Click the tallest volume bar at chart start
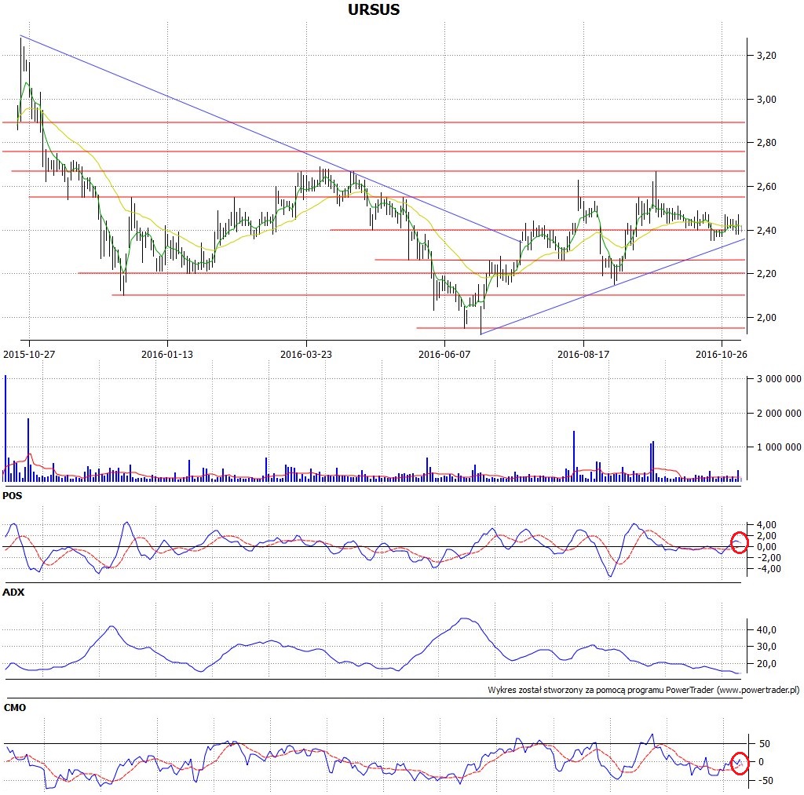Screen dimensions: 804x795 click(5, 428)
